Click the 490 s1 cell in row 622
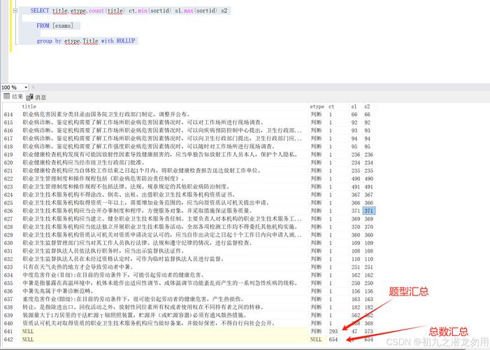The image size is (490, 350). coord(356,178)
